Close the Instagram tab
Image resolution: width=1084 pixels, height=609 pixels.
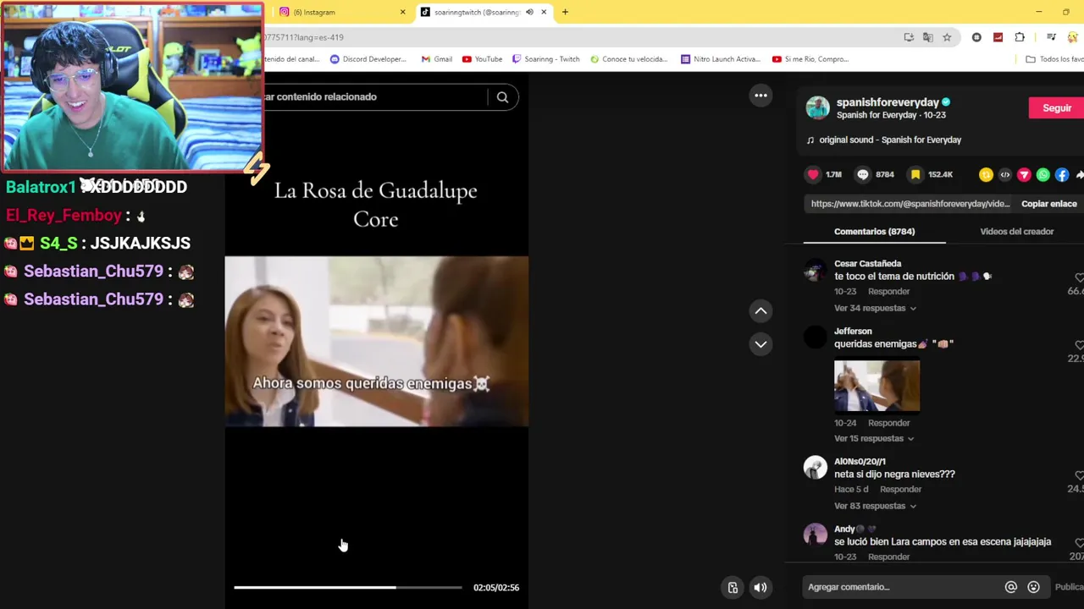pos(403,12)
